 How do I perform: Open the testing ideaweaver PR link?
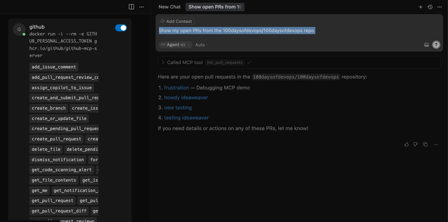click(x=186, y=117)
